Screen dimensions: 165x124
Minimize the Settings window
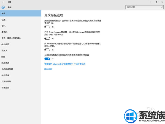pyautogui.click(x=150, y=2)
